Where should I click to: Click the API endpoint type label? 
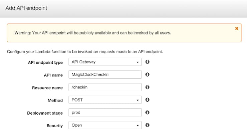pyautogui.click(x=45, y=62)
